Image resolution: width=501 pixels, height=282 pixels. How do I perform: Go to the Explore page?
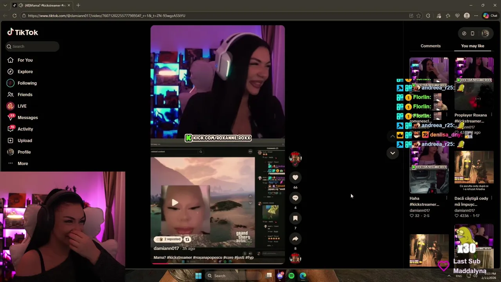[25, 72]
